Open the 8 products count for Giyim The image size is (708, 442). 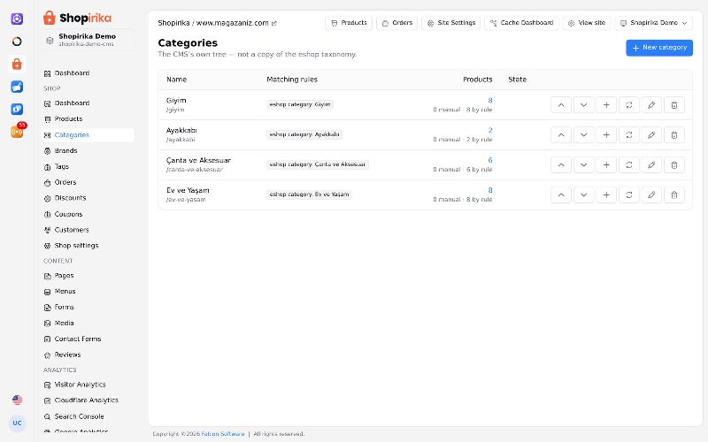pyautogui.click(x=490, y=101)
